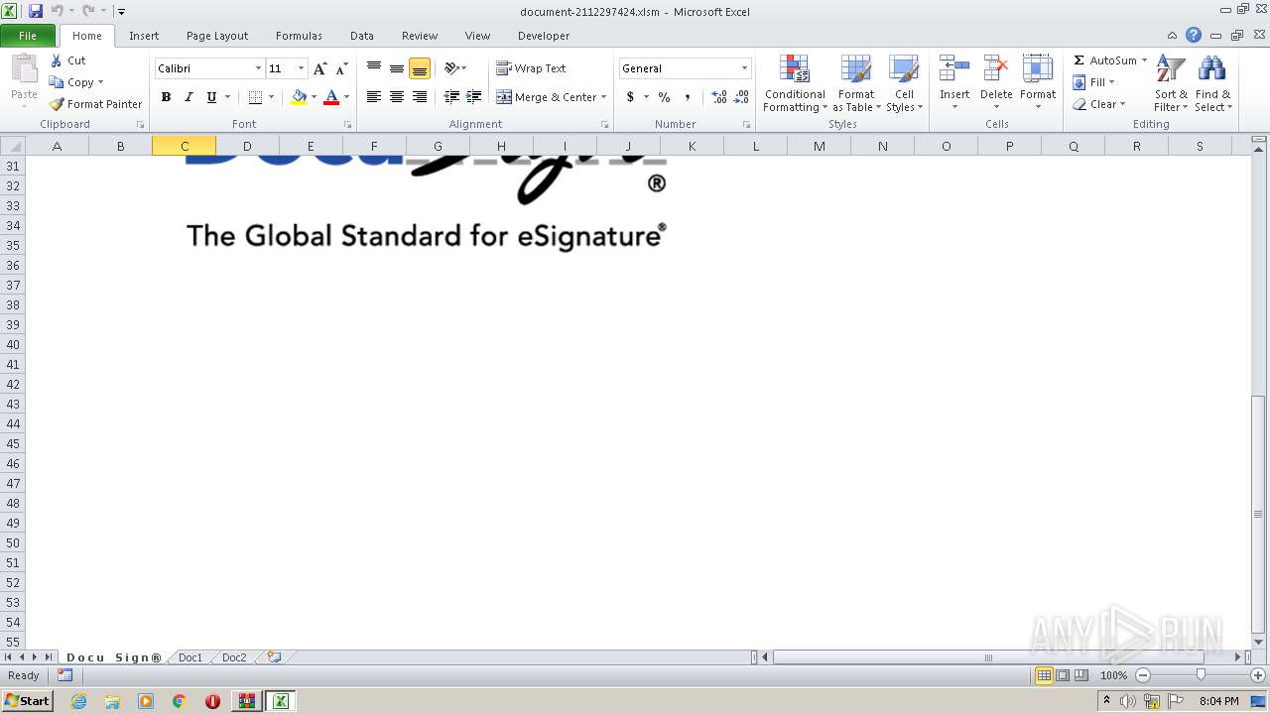Toggle Wrap Text
This screenshot has width=1270, height=714.
(x=531, y=68)
